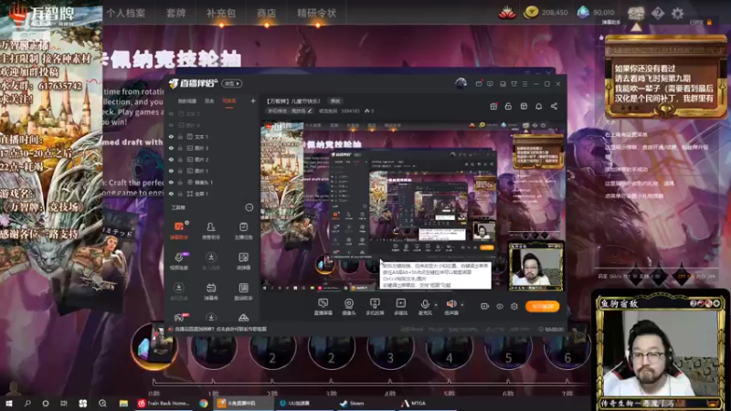Open the 精研令状 tab in MTGA
Screen dimensions: 731x411
(316, 13)
